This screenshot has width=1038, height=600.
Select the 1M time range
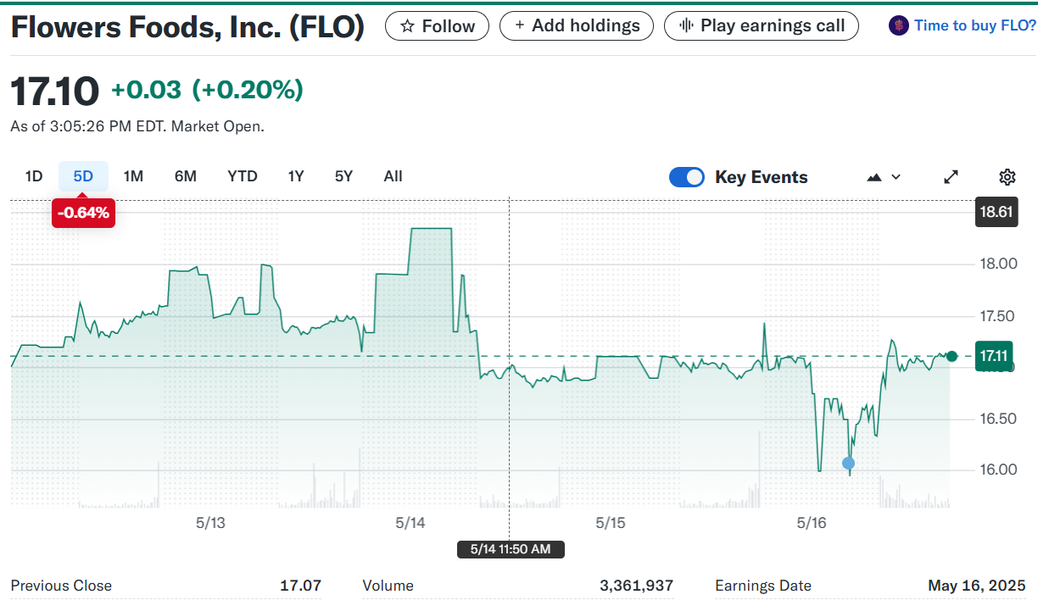click(x=133, y=176)
